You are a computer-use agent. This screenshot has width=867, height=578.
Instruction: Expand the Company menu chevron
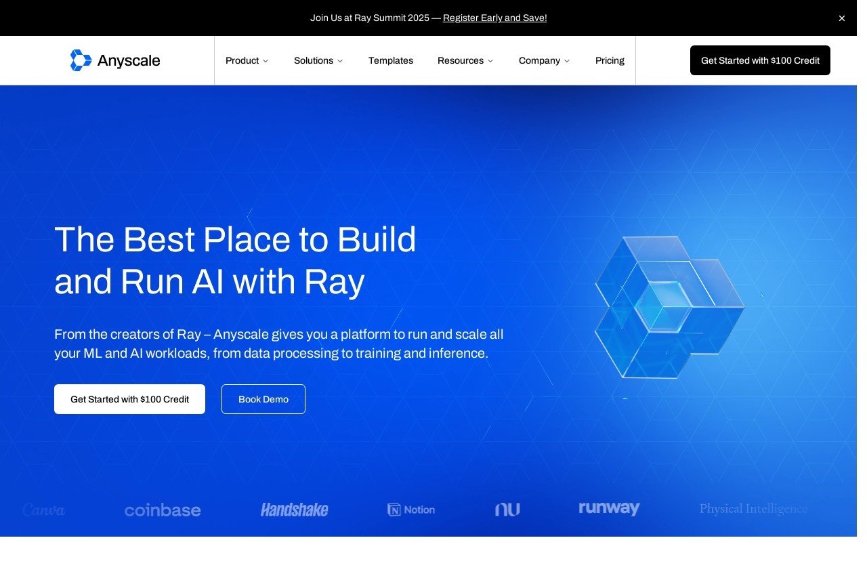567,61
